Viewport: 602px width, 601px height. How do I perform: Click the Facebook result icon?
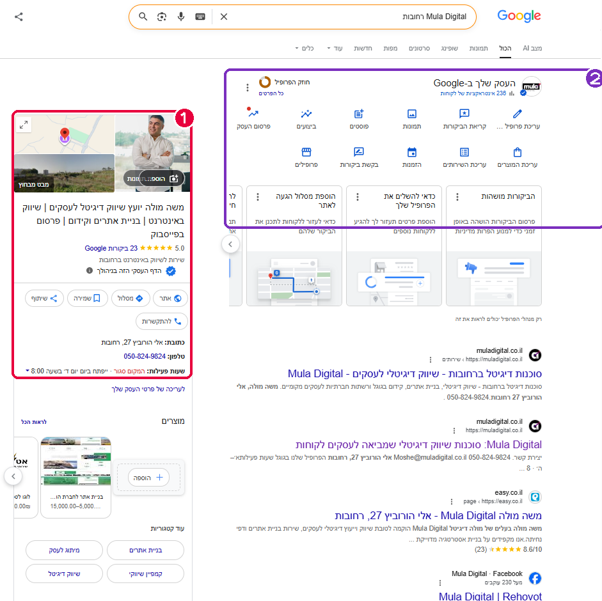click(535, 578)
